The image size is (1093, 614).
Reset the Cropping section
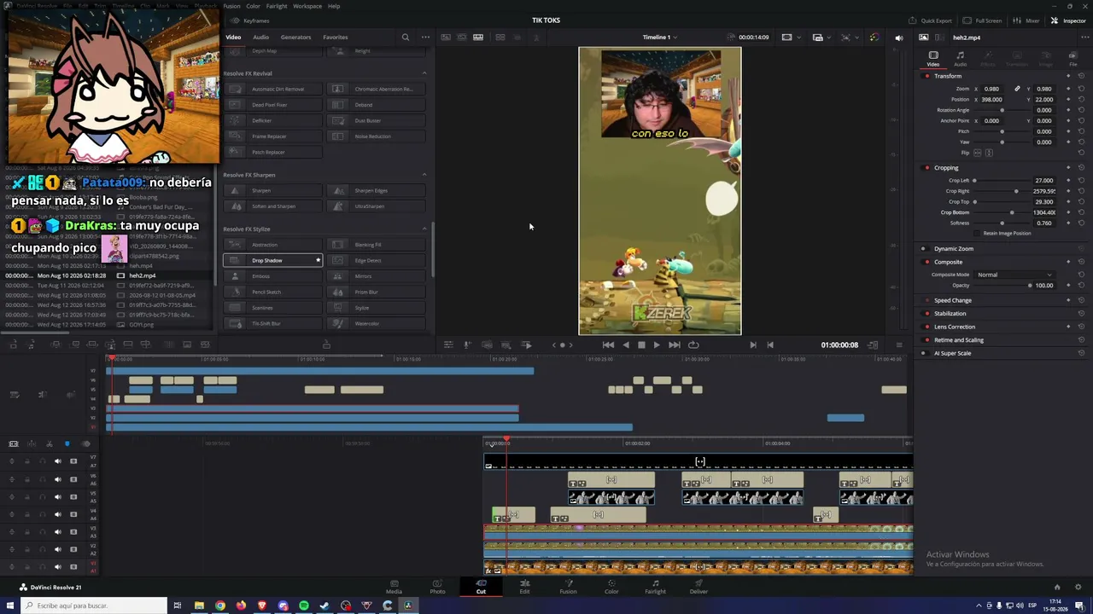[x=1081, y=167]
